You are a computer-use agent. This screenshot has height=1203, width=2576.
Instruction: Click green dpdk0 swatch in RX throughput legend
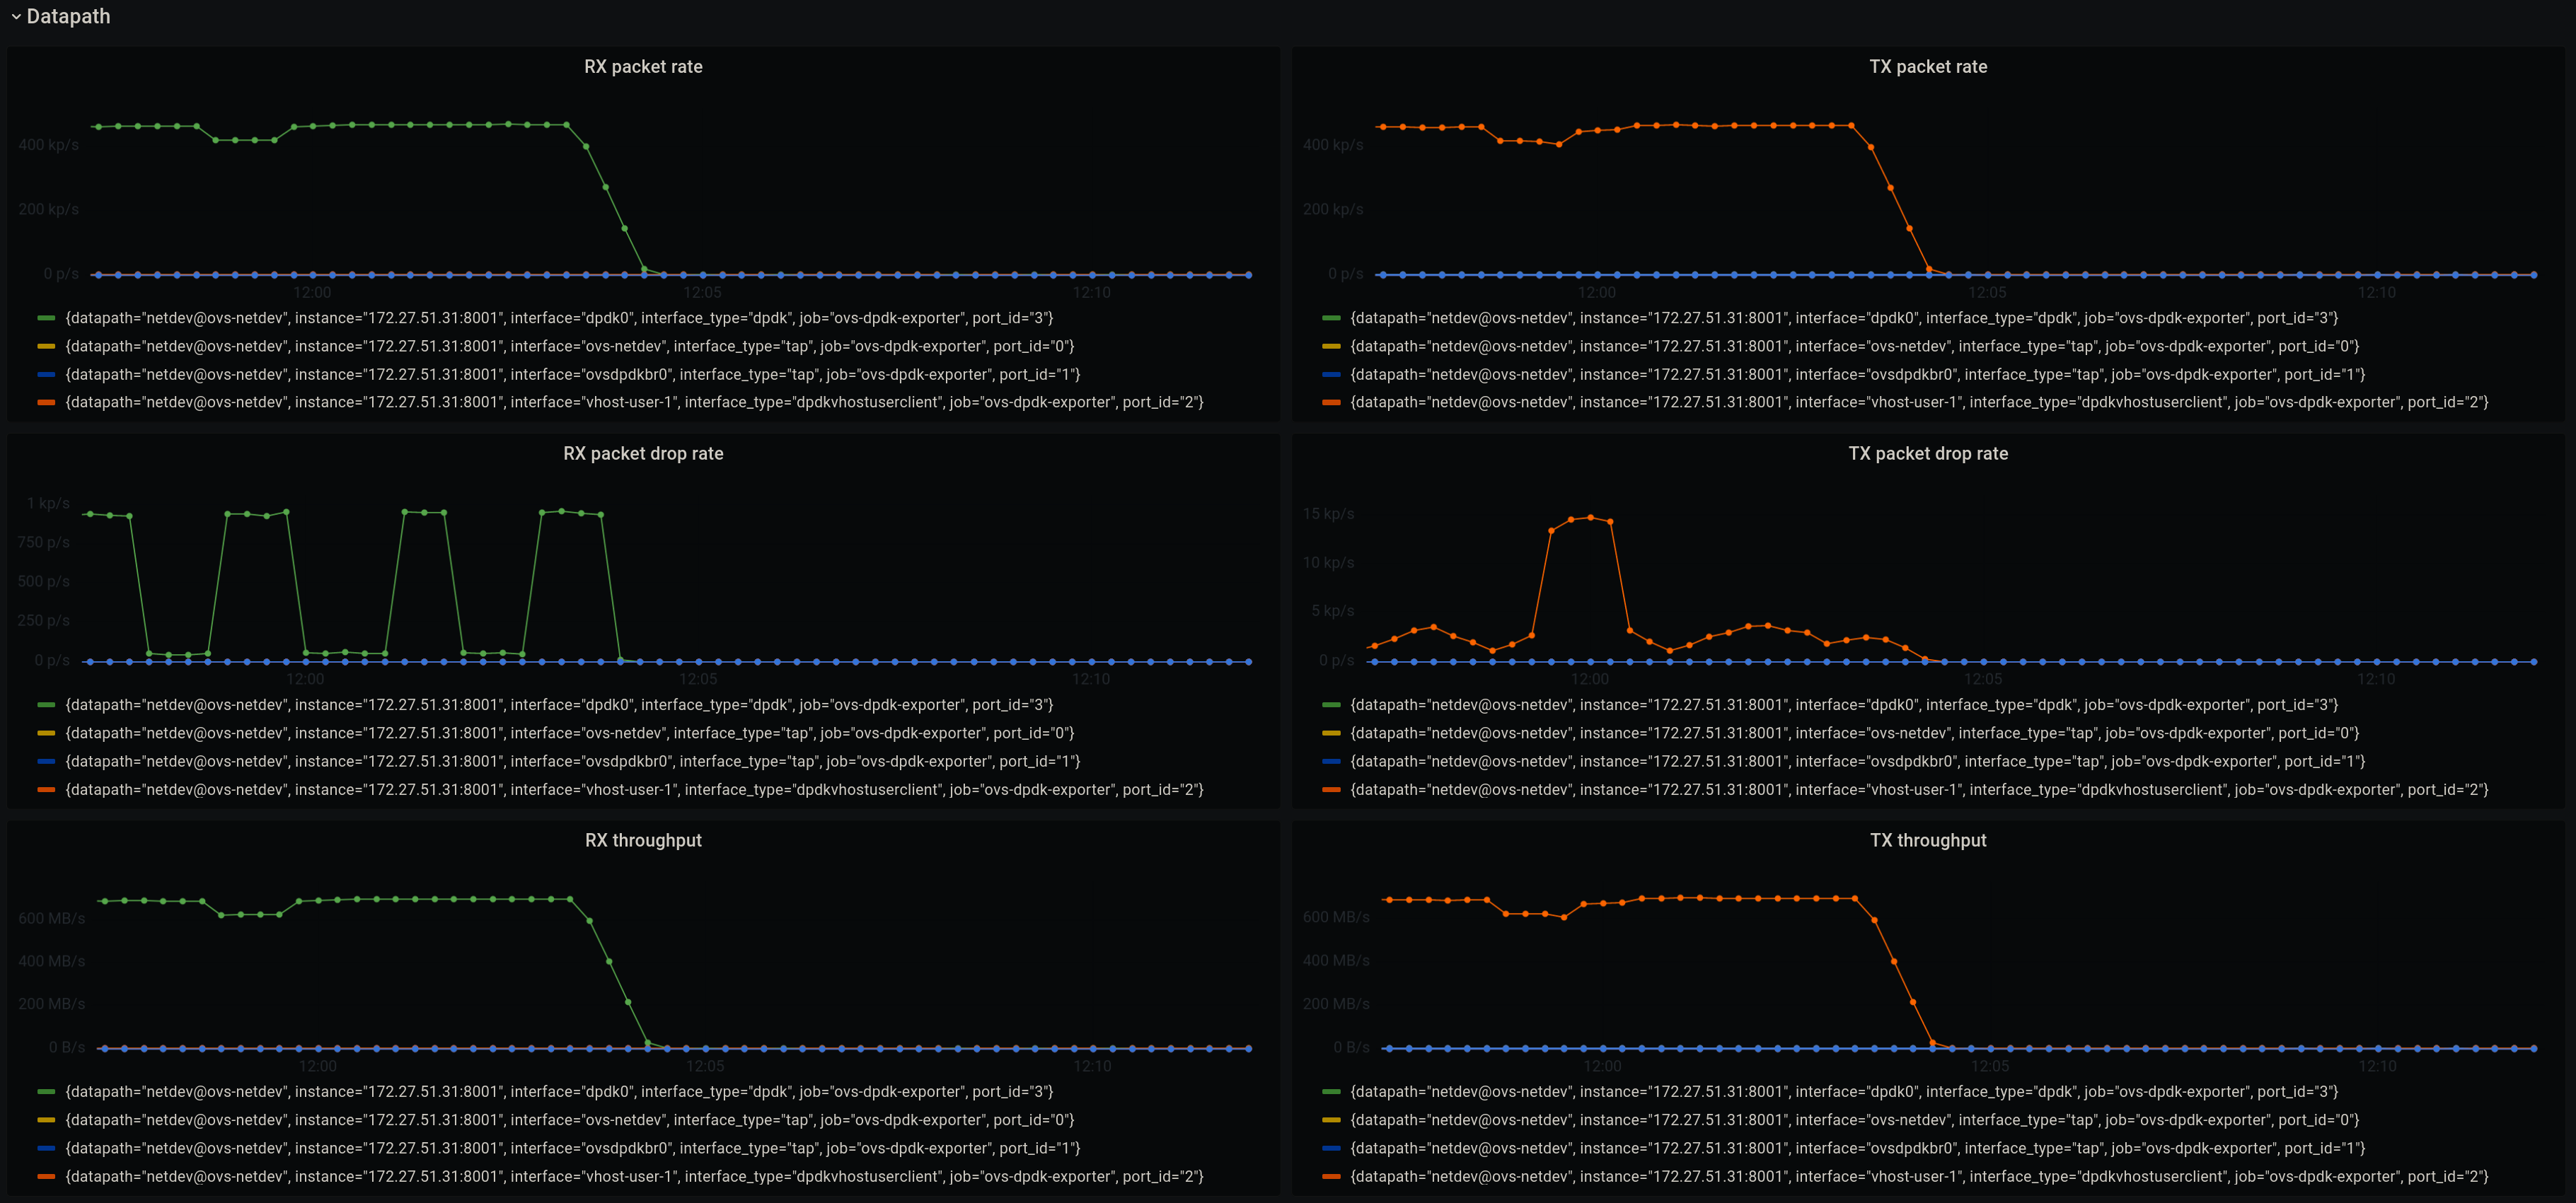click(x=46, y=1092)
